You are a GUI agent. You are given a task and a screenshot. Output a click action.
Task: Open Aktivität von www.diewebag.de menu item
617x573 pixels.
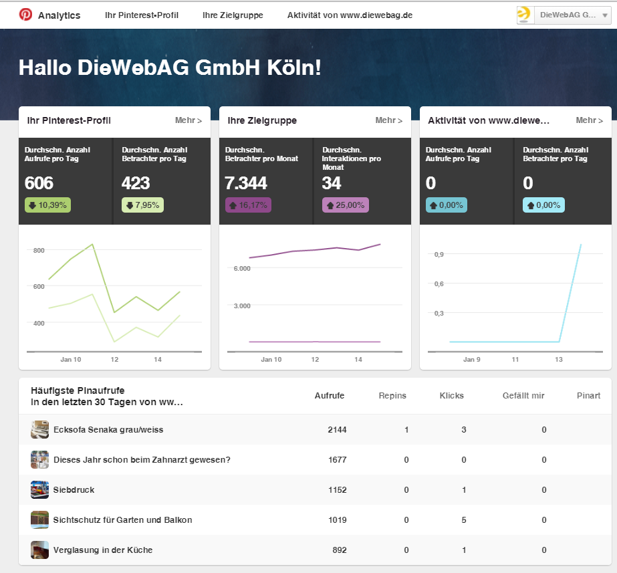click(x=350, y=15)
